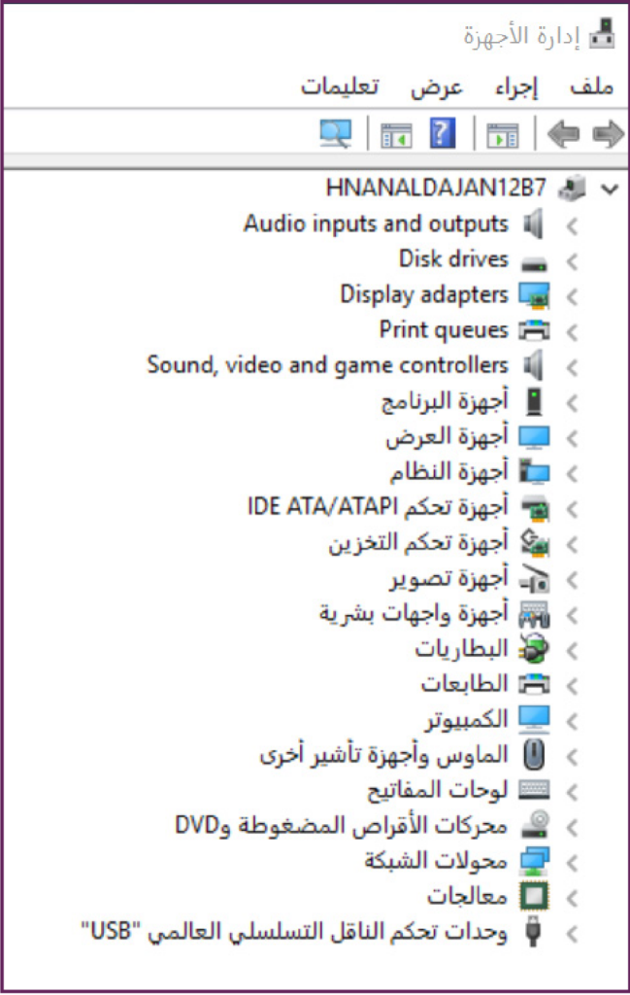Select the Disk drives label

(453, 258)
